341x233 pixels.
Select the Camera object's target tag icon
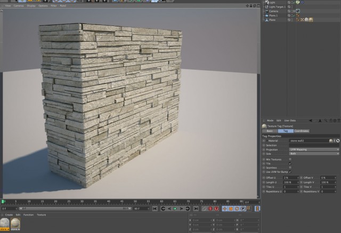coord(298,11)
